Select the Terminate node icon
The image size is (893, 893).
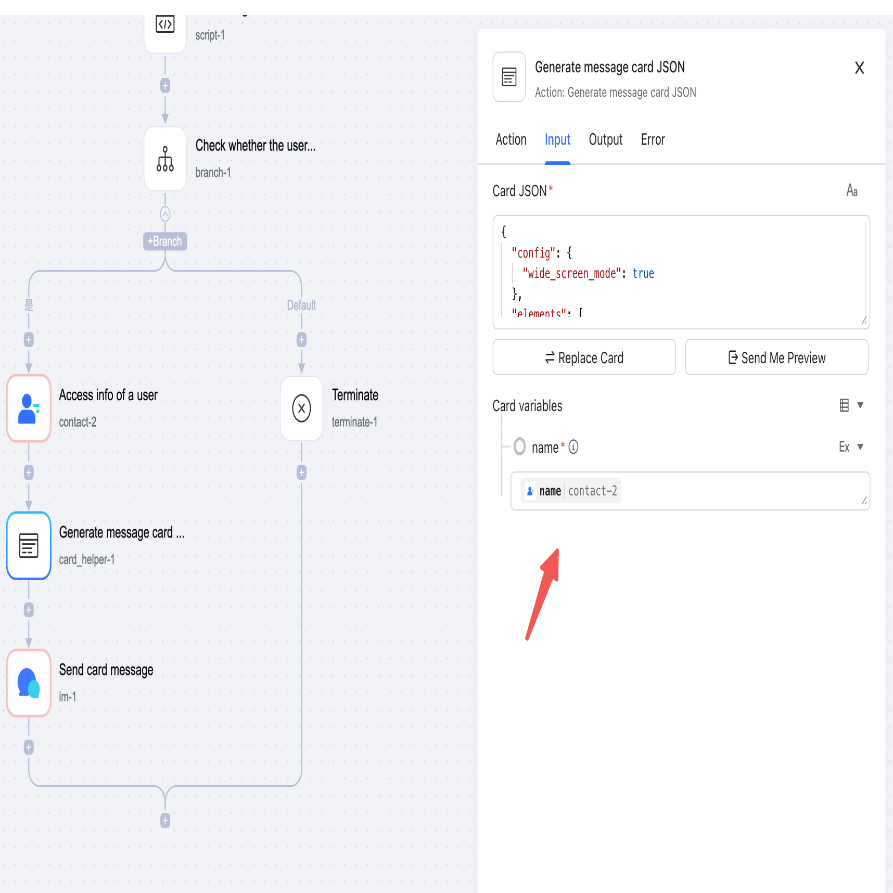(x=301, y=409)
